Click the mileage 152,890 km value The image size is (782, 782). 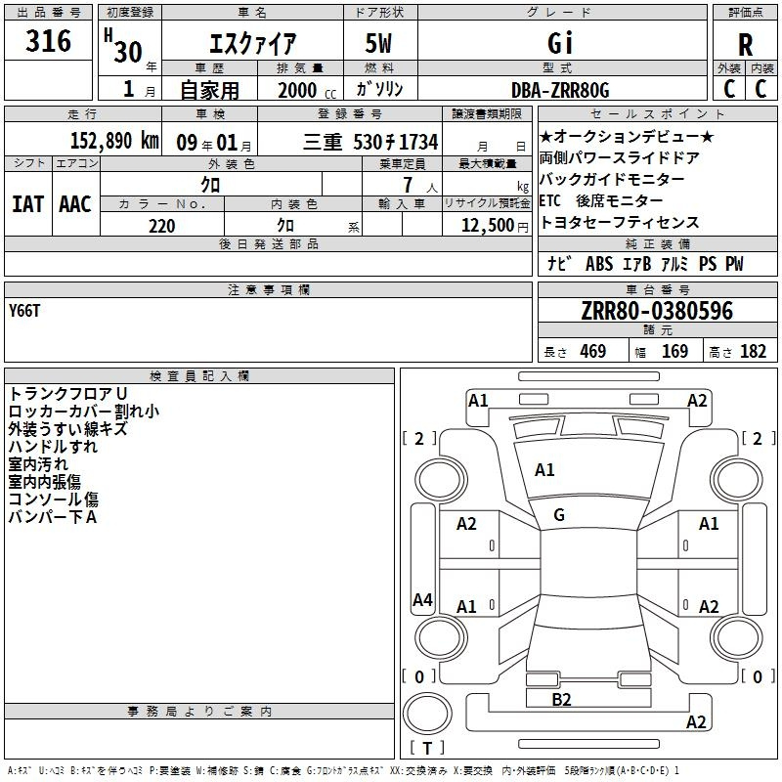[x=114, y=141]
